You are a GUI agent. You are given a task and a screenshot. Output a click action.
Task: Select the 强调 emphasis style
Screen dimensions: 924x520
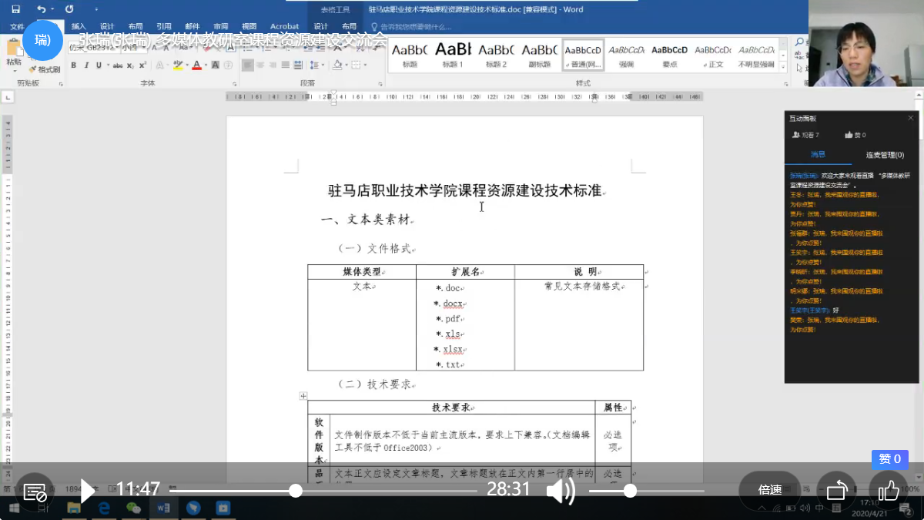tap(626, 55)
